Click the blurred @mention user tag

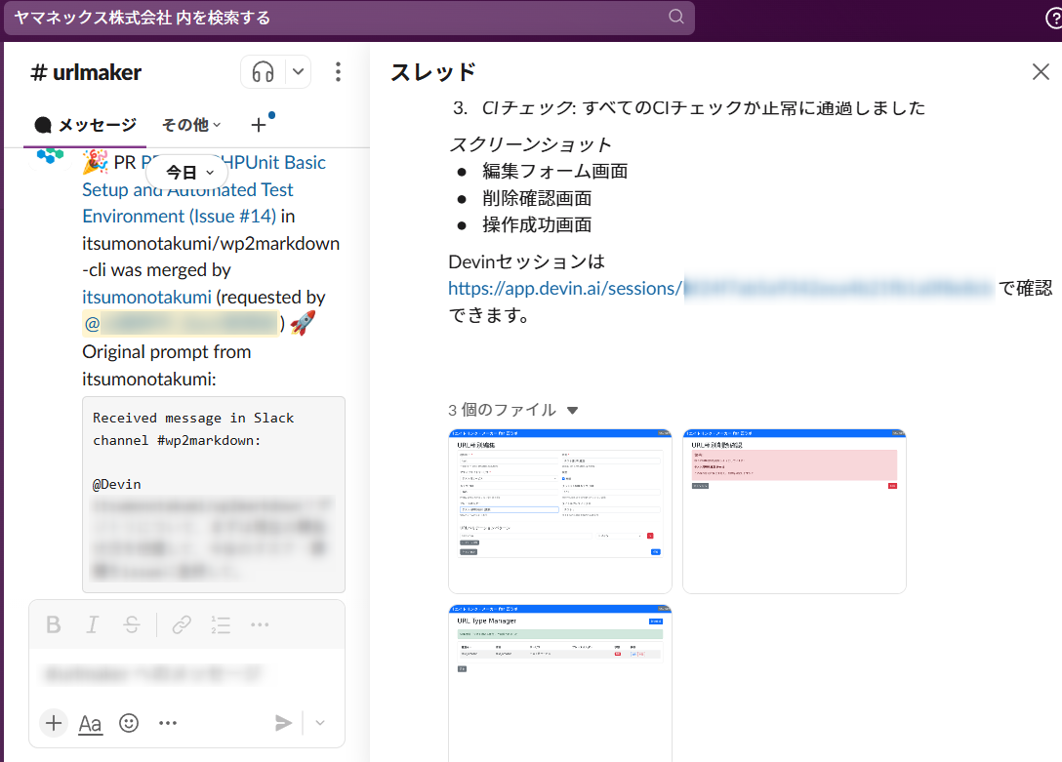pos(181,324)
